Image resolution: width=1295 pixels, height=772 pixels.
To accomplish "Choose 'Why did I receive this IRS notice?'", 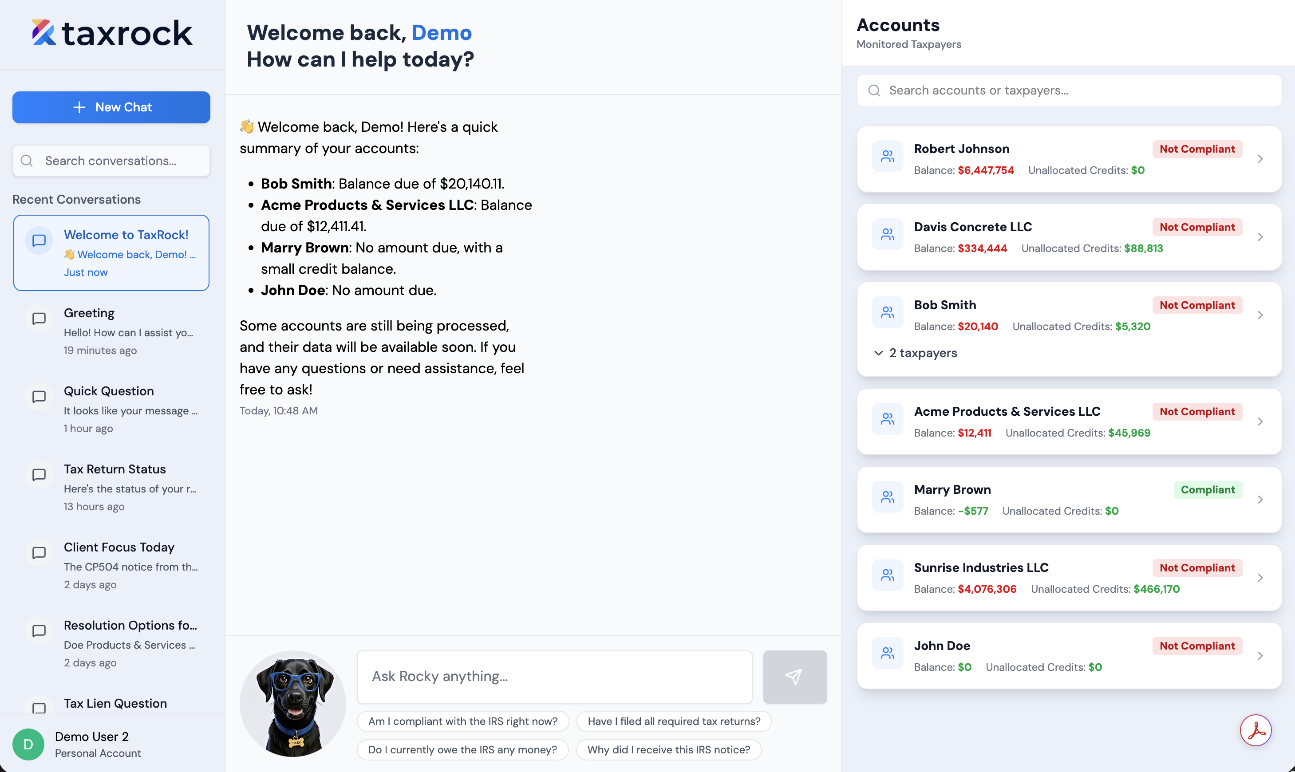I will pyautogui.click(x=668, y=750).
